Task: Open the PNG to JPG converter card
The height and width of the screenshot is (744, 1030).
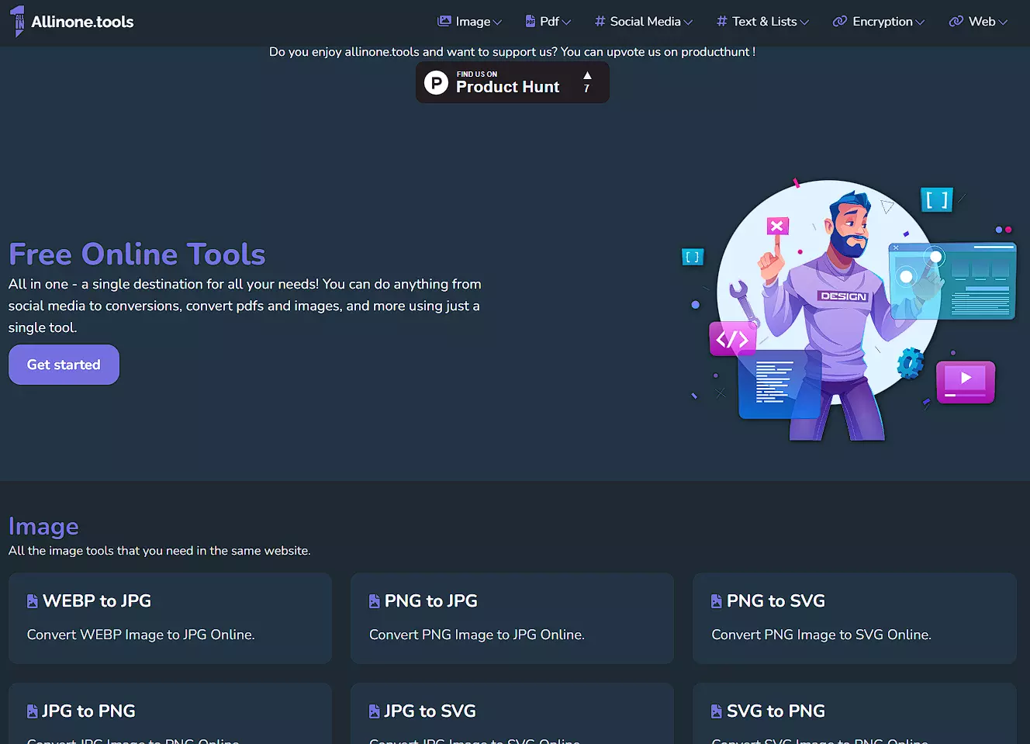Action: [x=512, y=618]
